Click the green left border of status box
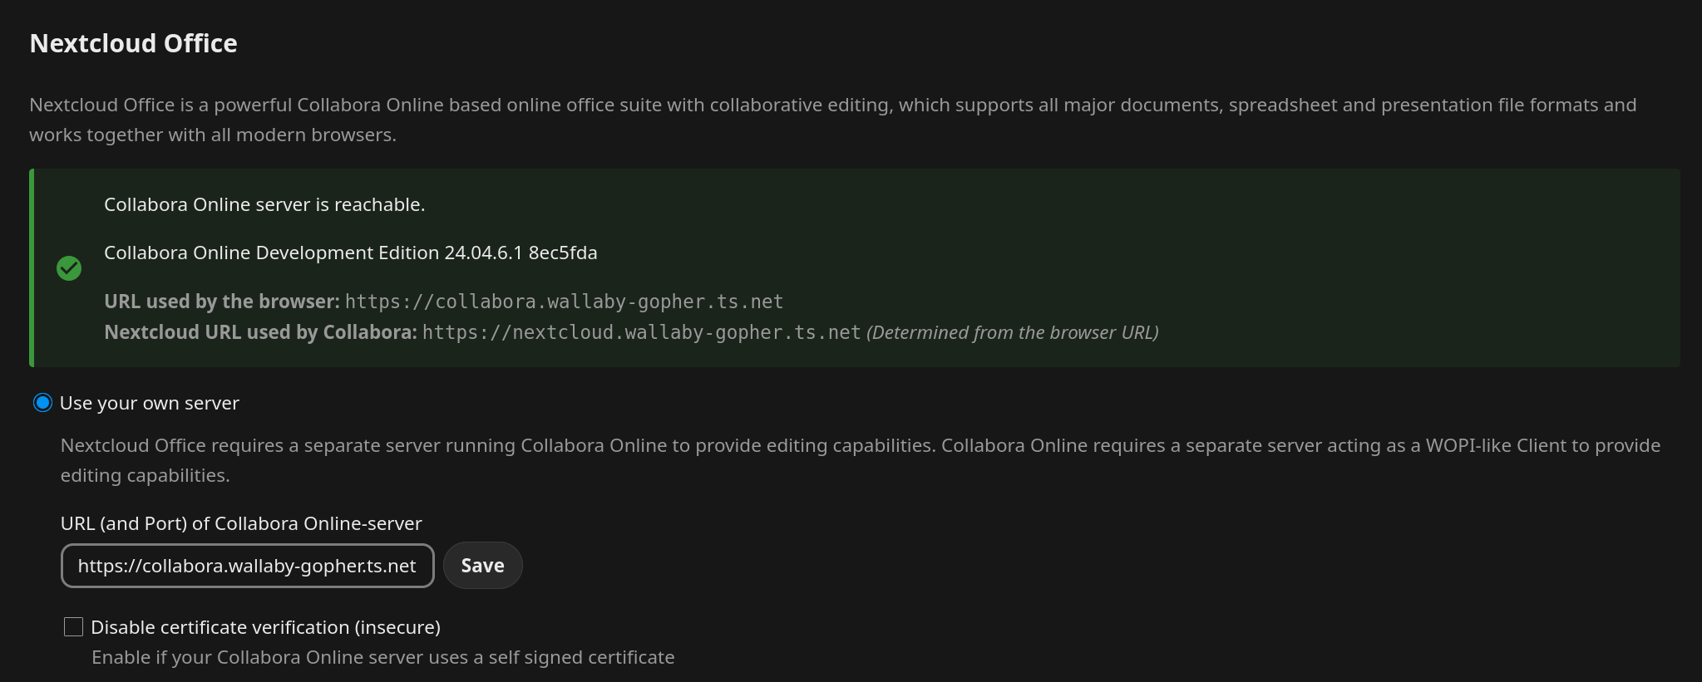The width and height of the screenshot is (1702, 682). click(32, 267)
